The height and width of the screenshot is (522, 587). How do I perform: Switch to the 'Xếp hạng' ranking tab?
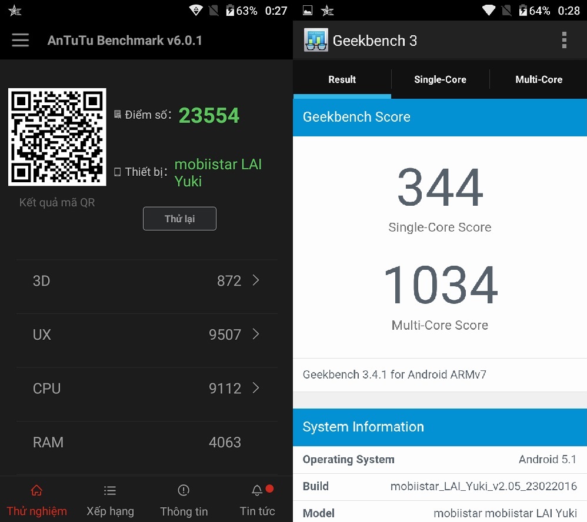pyautogui.click(x=110, y=499)
